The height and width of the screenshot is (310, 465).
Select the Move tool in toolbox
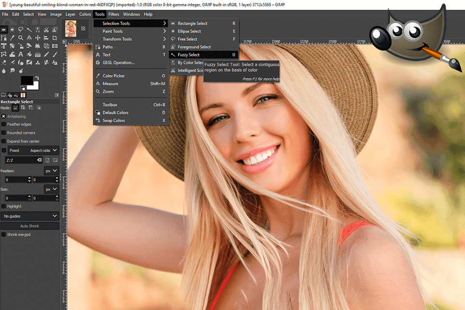pyautogui.click(x=38, y=38)
